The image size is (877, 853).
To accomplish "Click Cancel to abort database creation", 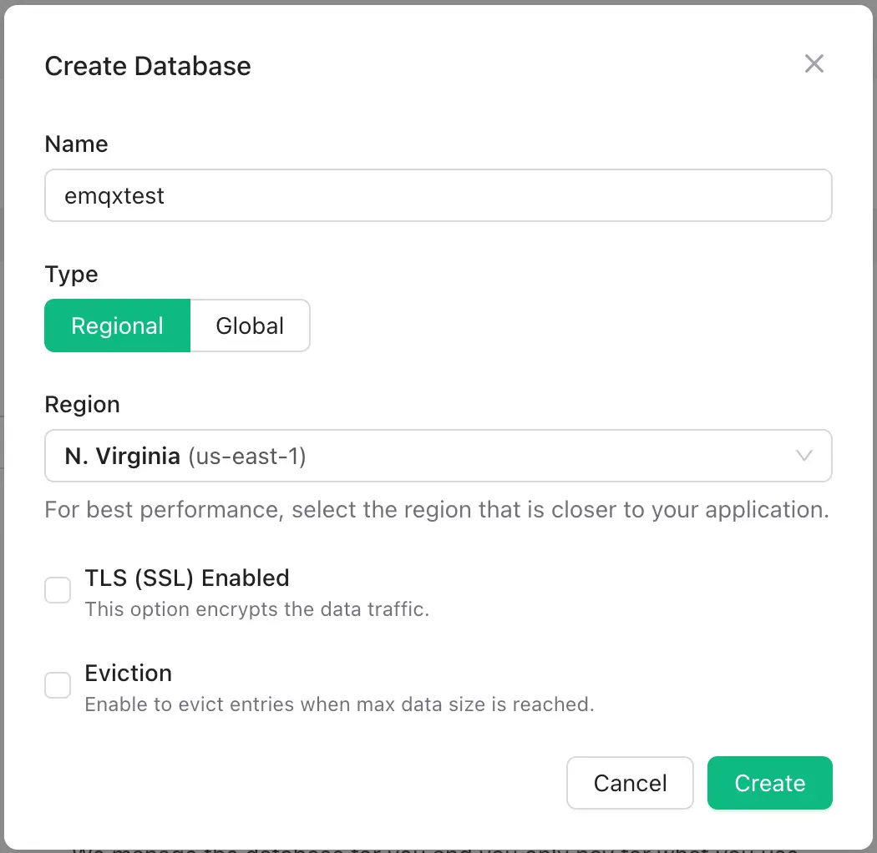I will point(630,783).
